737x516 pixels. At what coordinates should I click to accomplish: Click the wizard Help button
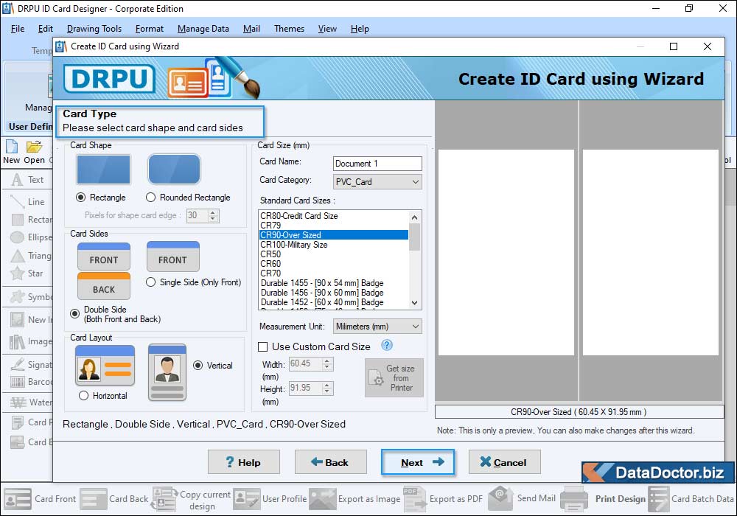243,462
